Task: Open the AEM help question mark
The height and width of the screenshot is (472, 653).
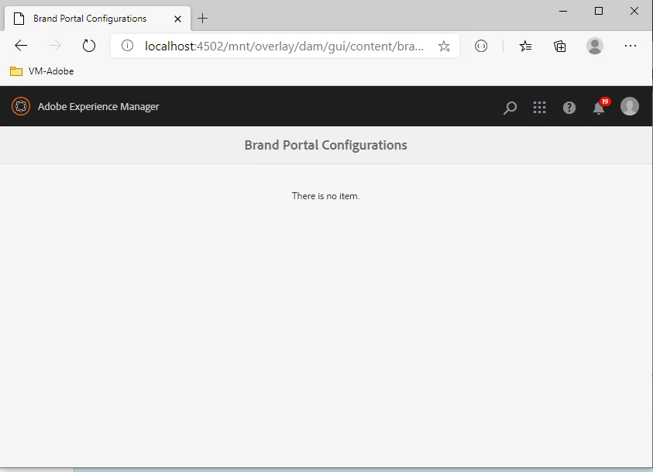Action: pyautogui.click(x=569, y=108)
